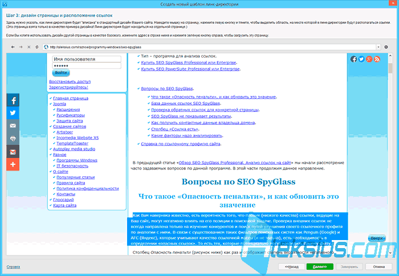
Task: Open Artisteer in the site menu
Action: click(64, 132)
